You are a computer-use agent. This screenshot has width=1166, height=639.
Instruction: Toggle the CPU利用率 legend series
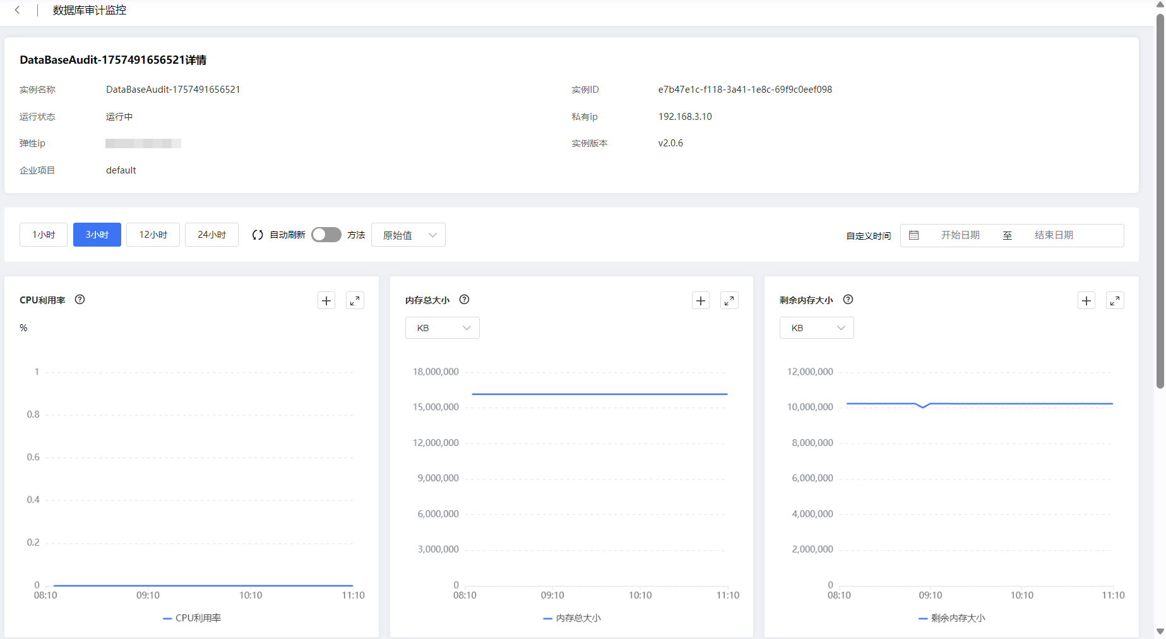click(x=192, y=618)
